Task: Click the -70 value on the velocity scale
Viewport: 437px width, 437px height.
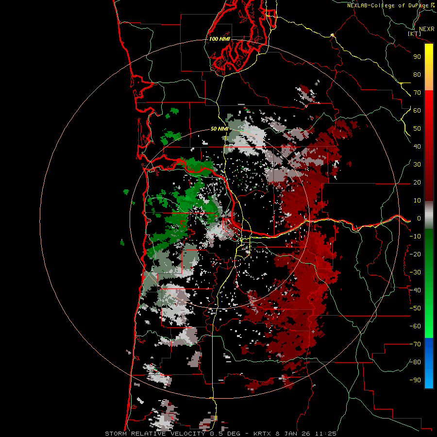Action: pos(415,344)
